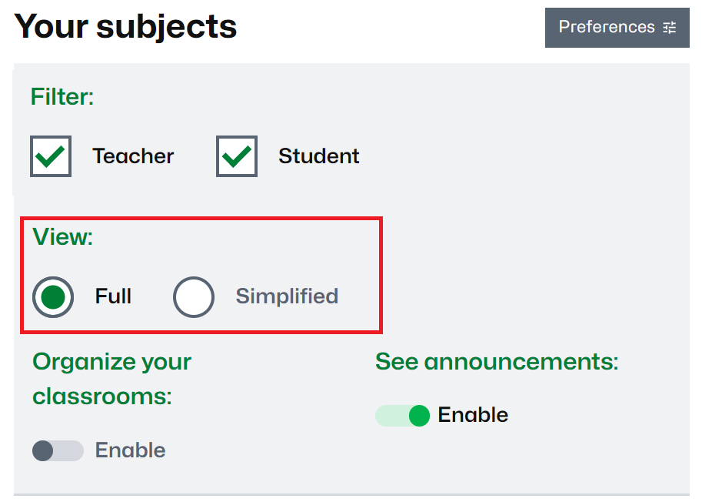Image resolution: width=702 pixels, height=502 pixels.
Task: Click the Organize your classrooms heading
Action: 112,379
